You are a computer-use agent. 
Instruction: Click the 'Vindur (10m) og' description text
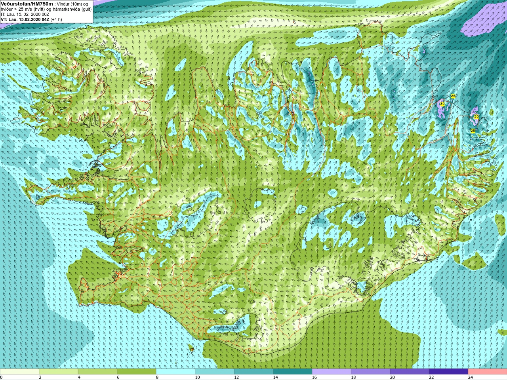tap(72, 4)
